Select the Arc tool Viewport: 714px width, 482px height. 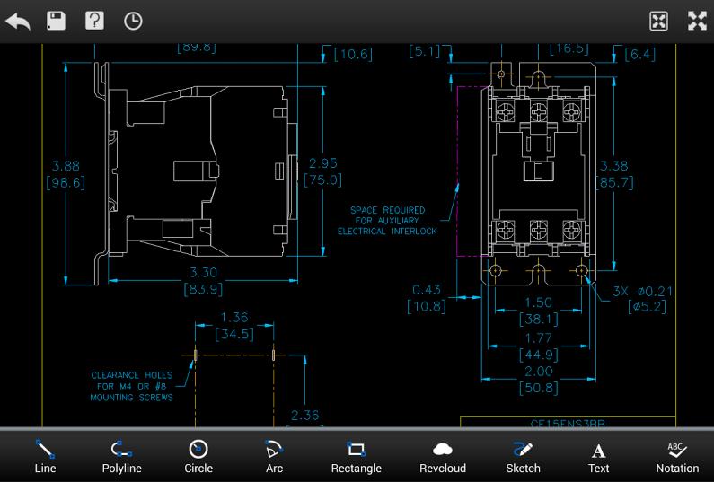[274, 456]
